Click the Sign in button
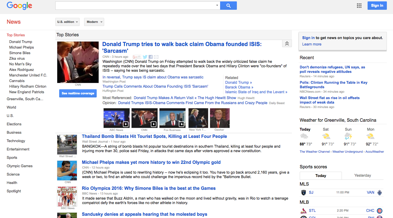 377,6
